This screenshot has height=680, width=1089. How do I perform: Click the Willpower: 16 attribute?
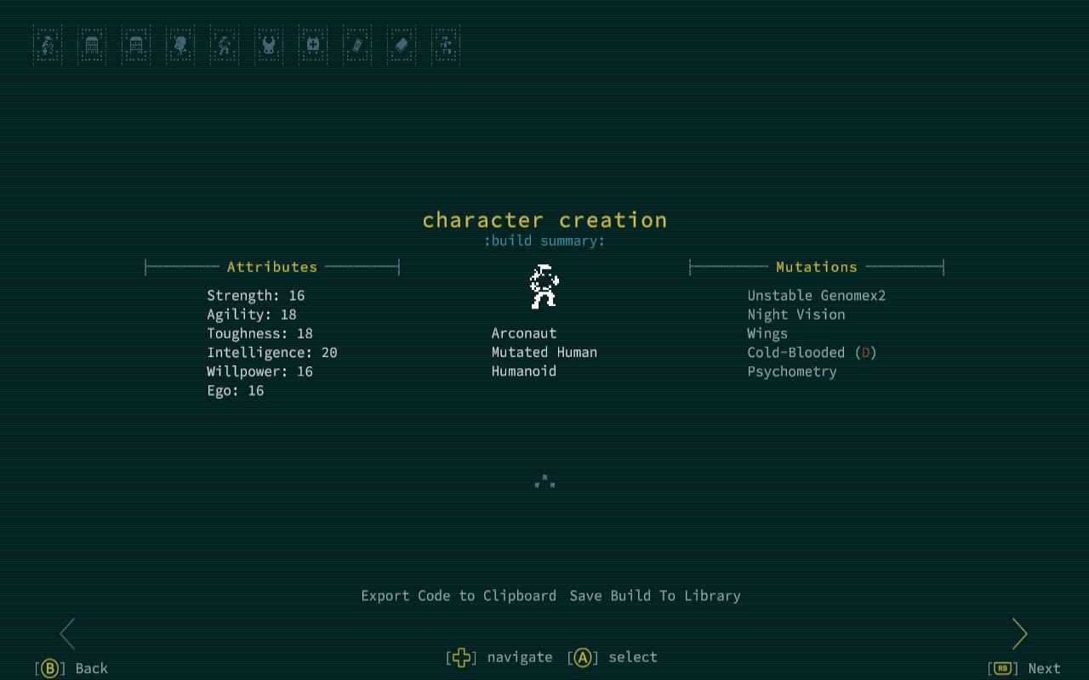pyautogui.click(x=260, y=371)
